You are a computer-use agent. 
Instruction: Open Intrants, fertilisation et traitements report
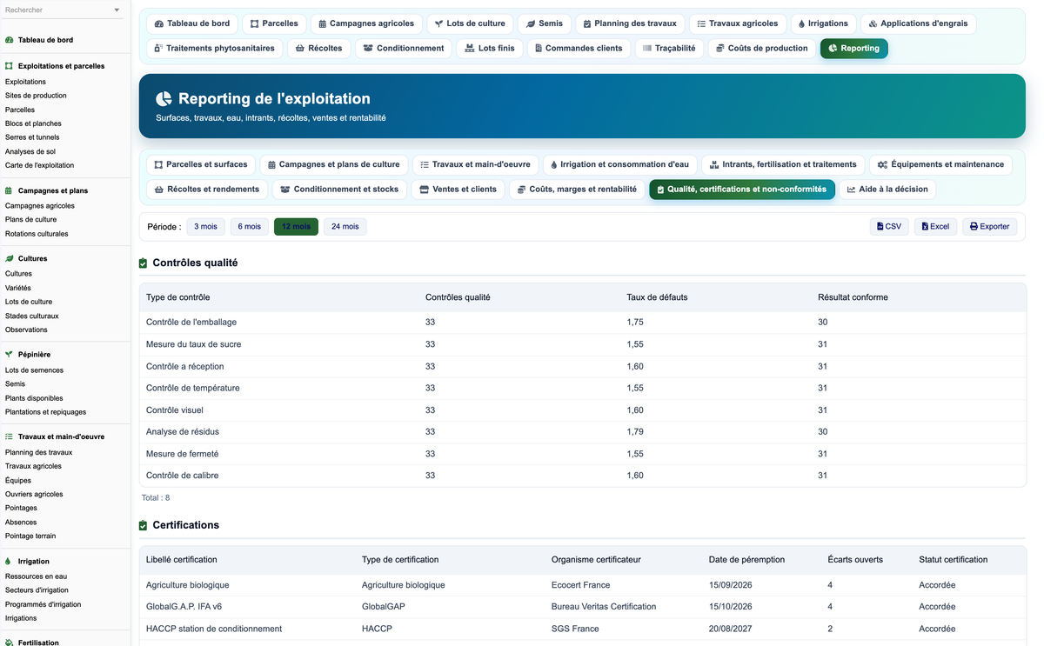pyautogui.click(x=783, y=164)
